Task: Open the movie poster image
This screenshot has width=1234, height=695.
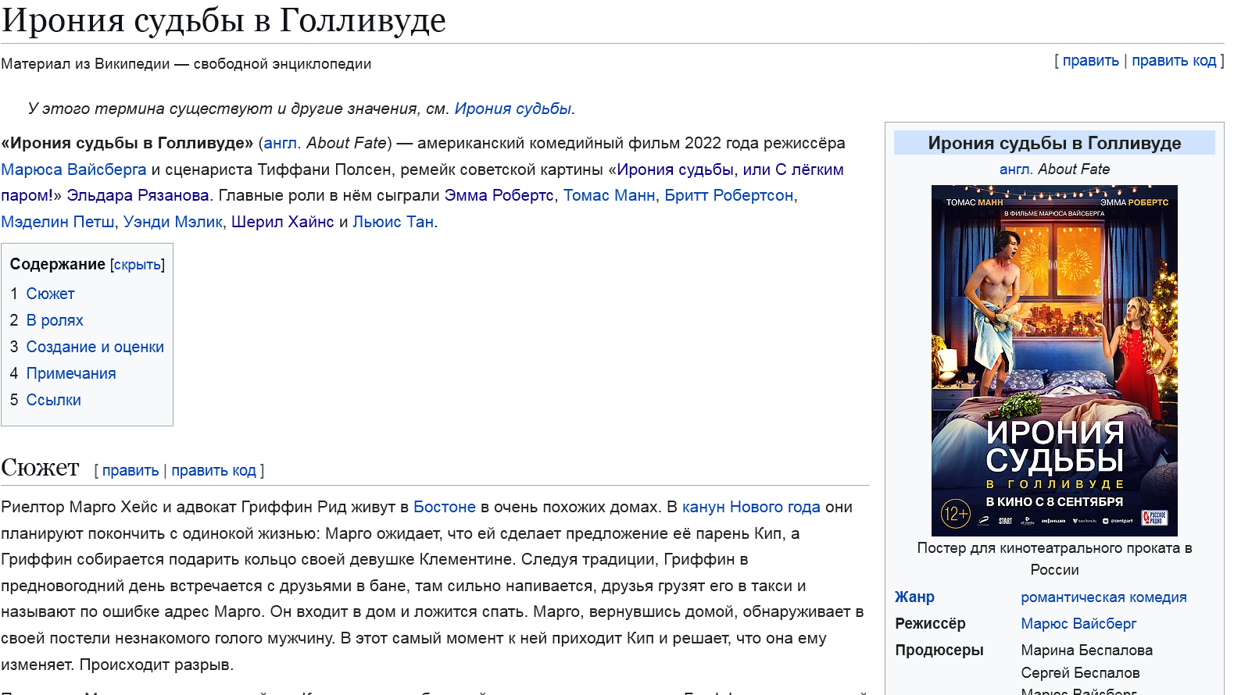Action: point(1054,361)
